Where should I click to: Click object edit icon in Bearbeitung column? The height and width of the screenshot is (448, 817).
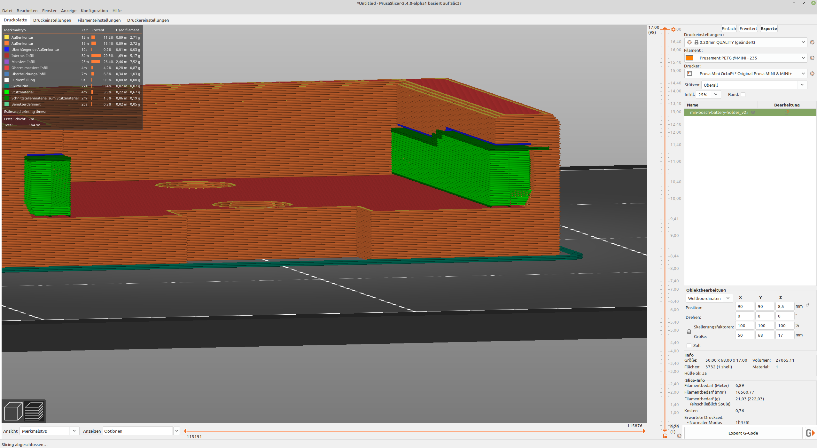tap(787, 112)
